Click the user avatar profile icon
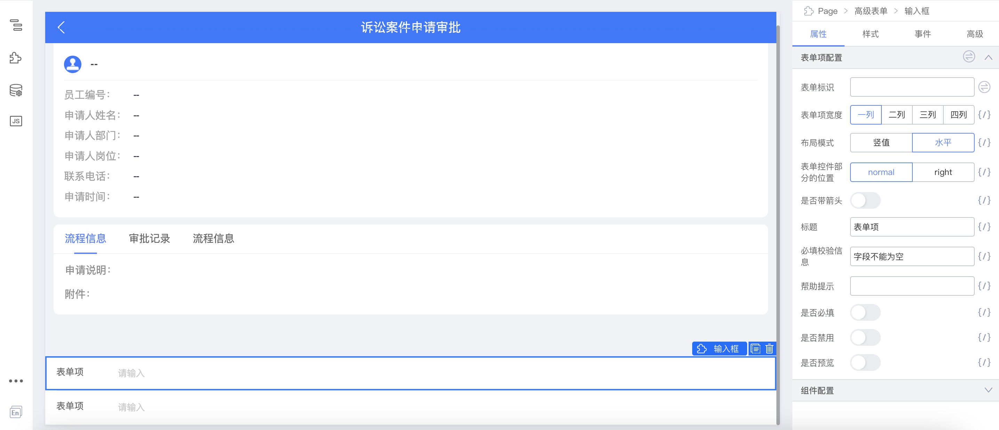999x430 pixels. click(73, 64)
